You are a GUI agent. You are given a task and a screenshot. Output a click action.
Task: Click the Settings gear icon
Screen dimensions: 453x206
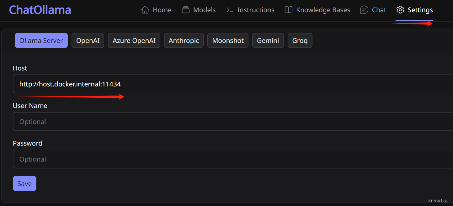pyautogui.click(x=400, y=10)
